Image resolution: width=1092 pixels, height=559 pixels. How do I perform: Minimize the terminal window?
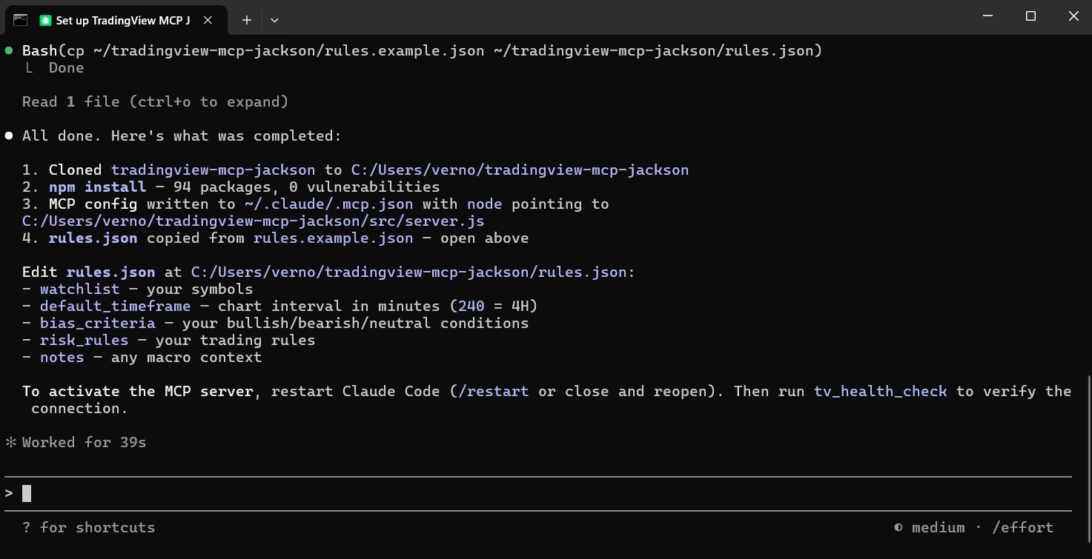click(x=987, y=16)
